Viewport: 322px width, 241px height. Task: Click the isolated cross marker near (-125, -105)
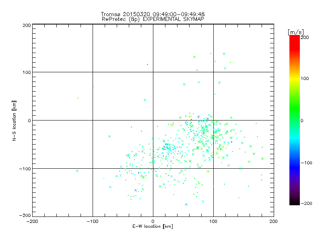tap(77, 171)
